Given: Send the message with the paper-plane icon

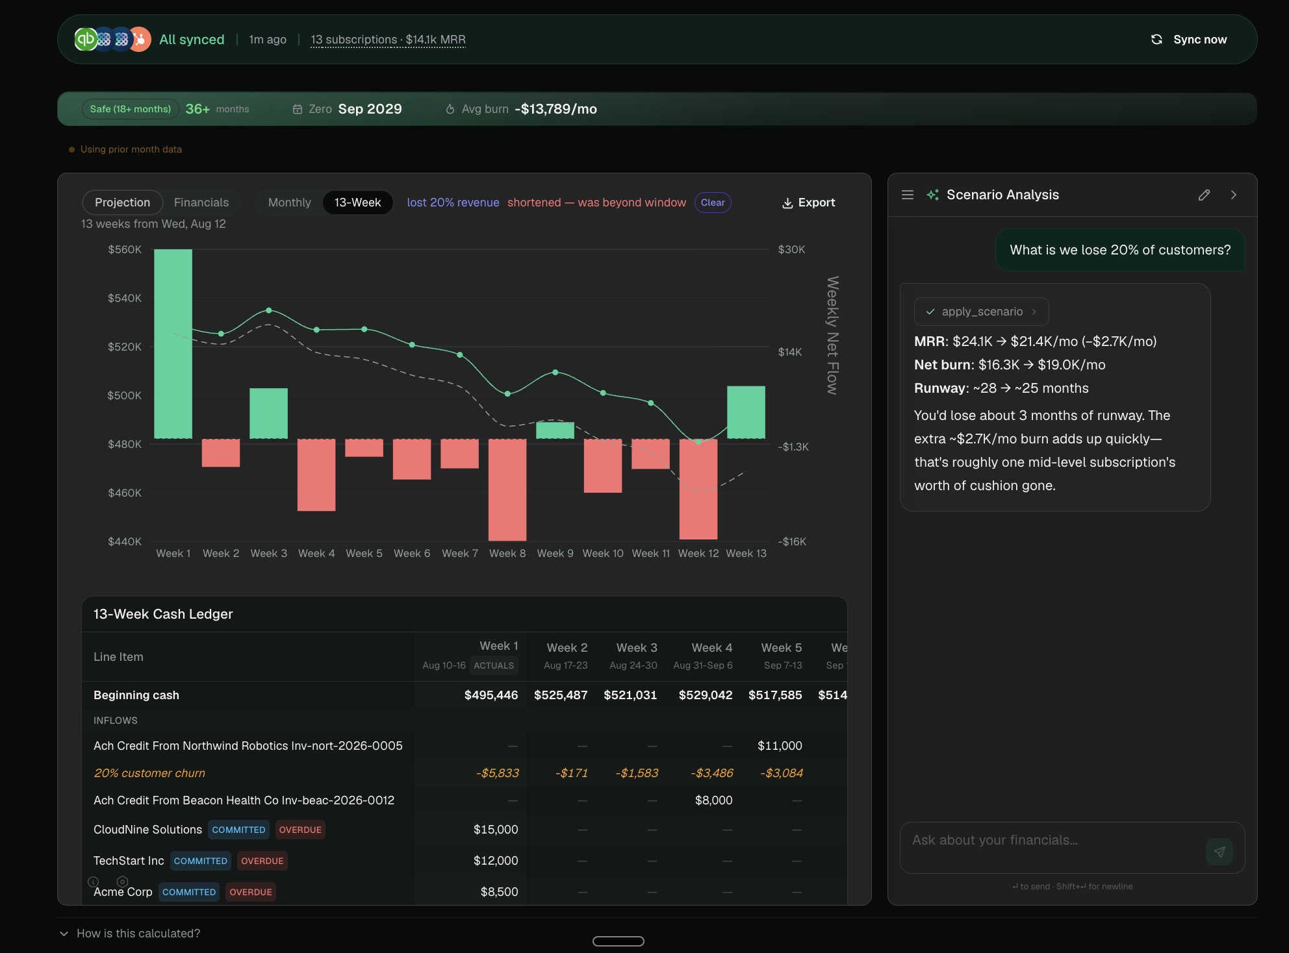Looking at the screenshot, I should (1219, 852).
